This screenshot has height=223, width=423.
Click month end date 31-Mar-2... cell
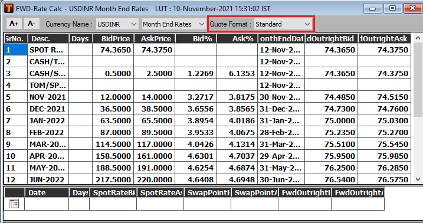(281, 145)
